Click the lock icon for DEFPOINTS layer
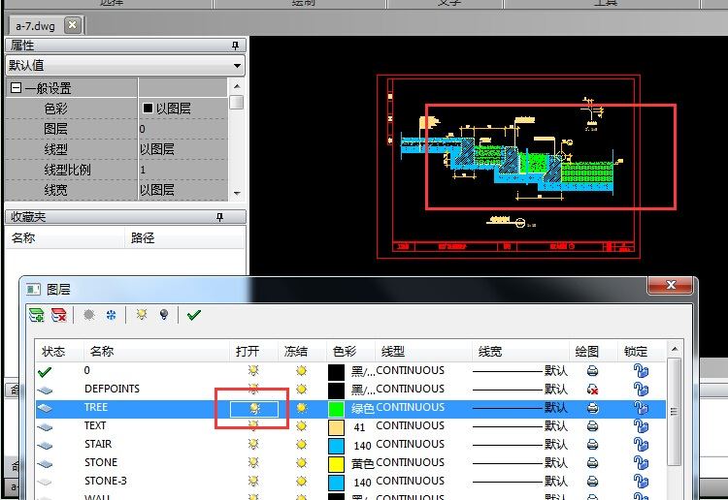Screen dimensions: 728x500 641,390
